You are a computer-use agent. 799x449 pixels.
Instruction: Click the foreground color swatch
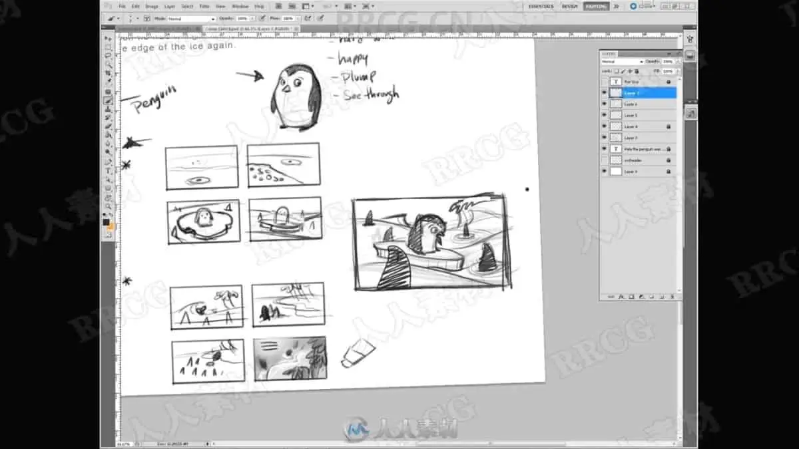[x=106, y=222]
